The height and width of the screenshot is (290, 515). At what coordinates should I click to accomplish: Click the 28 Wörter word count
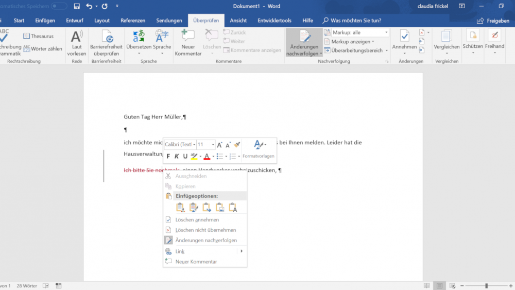(27, 286)
